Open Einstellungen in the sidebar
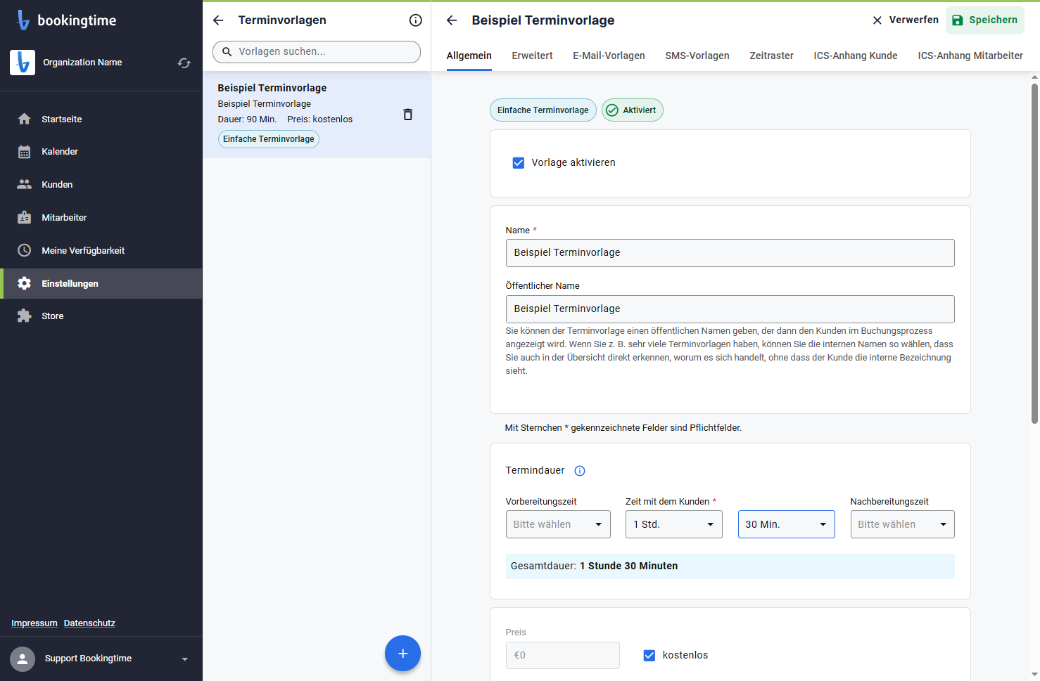1040x681 pixels. pyautogui.click(x=101, y=283)
